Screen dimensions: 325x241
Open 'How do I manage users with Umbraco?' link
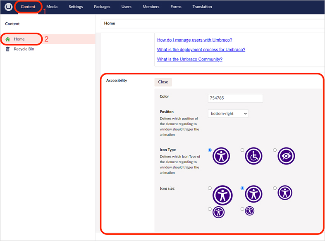pyautogui.click(x=195, y=40)
